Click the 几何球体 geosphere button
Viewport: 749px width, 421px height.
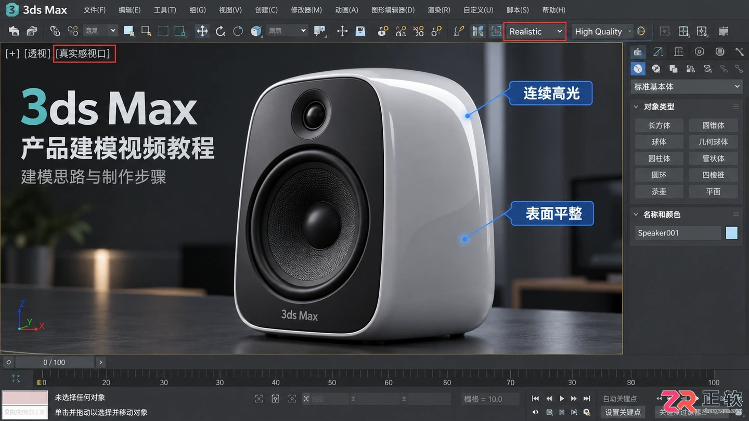713,142
